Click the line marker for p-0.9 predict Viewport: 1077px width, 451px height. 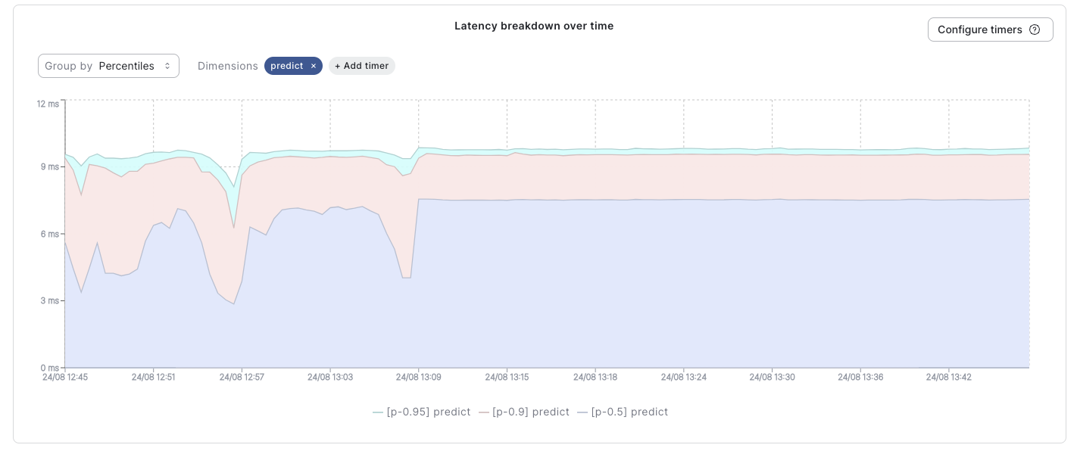click(483, 412)
